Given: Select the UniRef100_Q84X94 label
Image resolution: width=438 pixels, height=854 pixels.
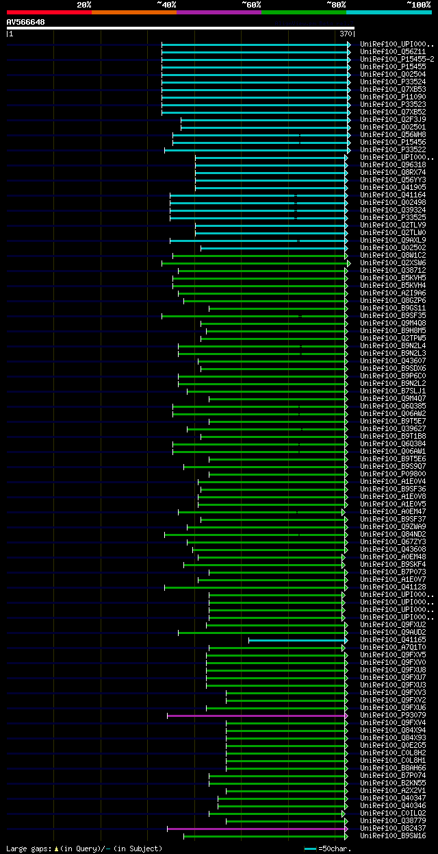Looking at the screenshot, I should pyautogui.click(x=393, y=730).
